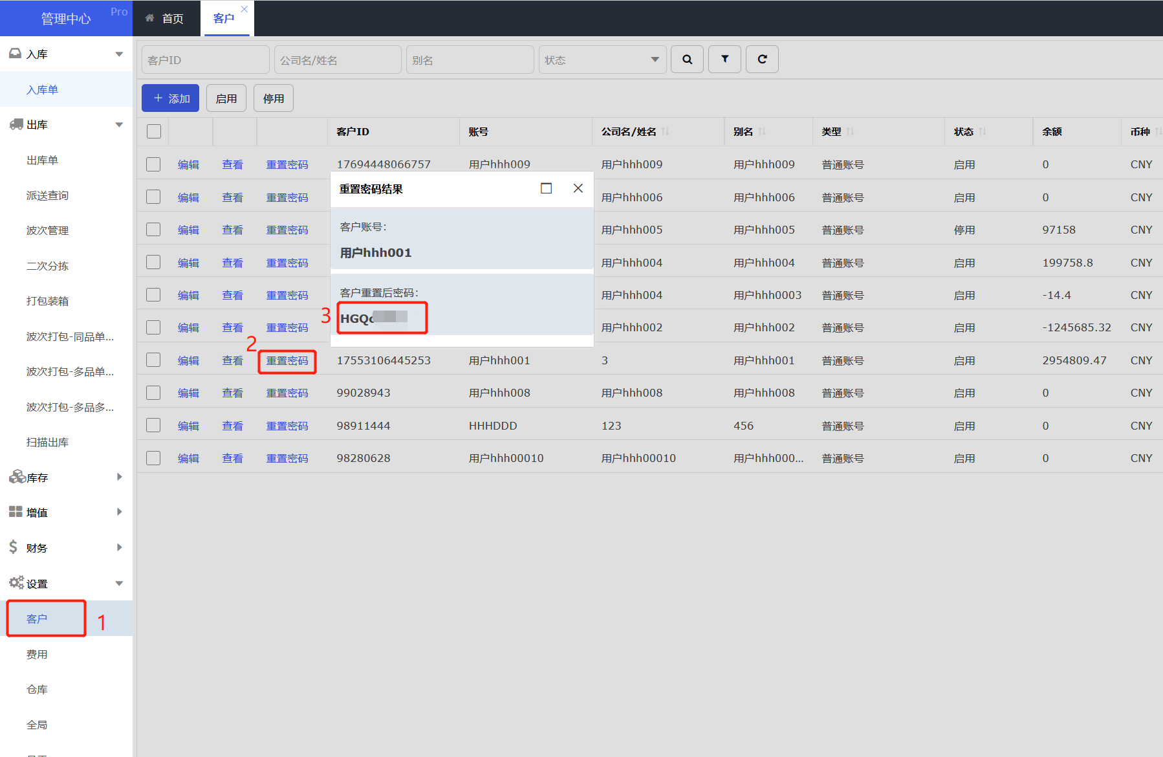This screenshot has height=757, width=1163.
Task: Open 打包装箱 in the sidebar
Action: 47,301
